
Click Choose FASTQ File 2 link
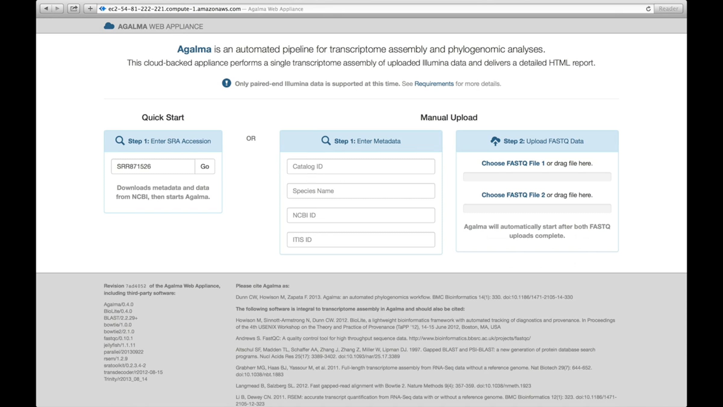[x=513, y=195]
